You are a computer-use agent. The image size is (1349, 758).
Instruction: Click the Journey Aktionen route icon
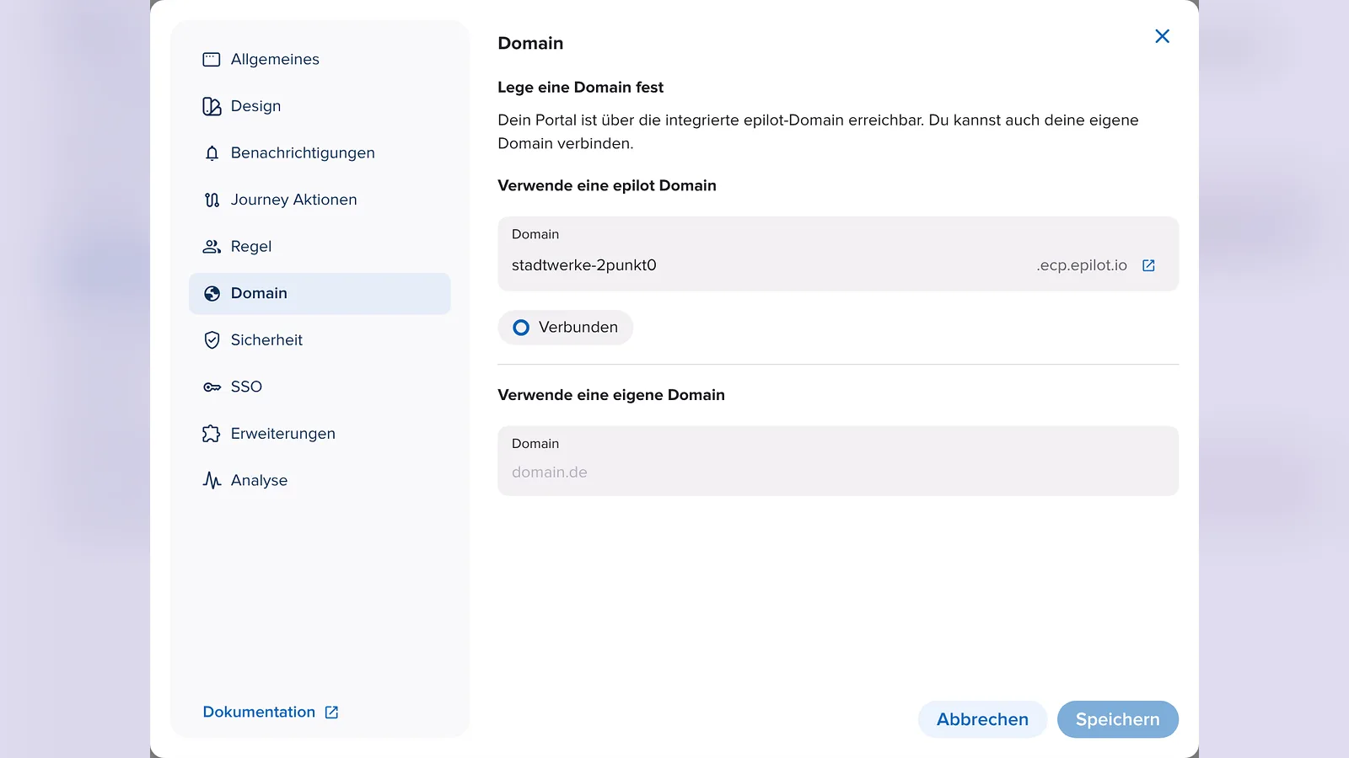pyautogui.click(x=212, y=200)
